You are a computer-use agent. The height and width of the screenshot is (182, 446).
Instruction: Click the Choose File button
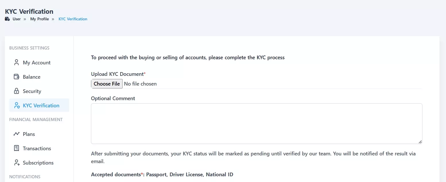tap(107, 84)
